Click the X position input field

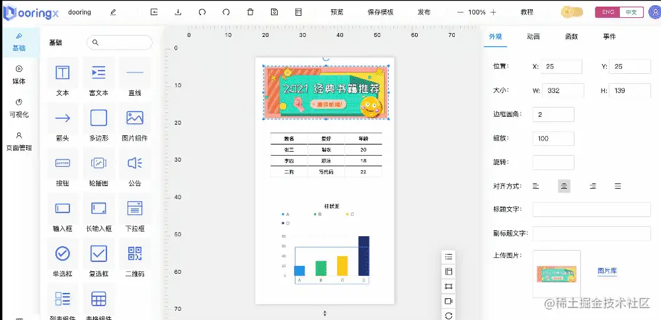561,67
